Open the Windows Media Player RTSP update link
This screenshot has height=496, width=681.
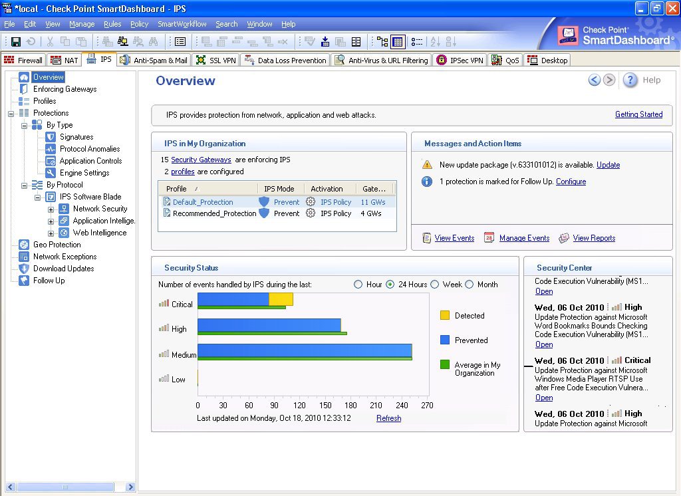[x=544, y=398]
